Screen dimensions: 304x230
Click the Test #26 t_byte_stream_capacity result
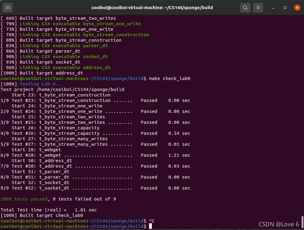pyautogui.click(x=95, y=134)
